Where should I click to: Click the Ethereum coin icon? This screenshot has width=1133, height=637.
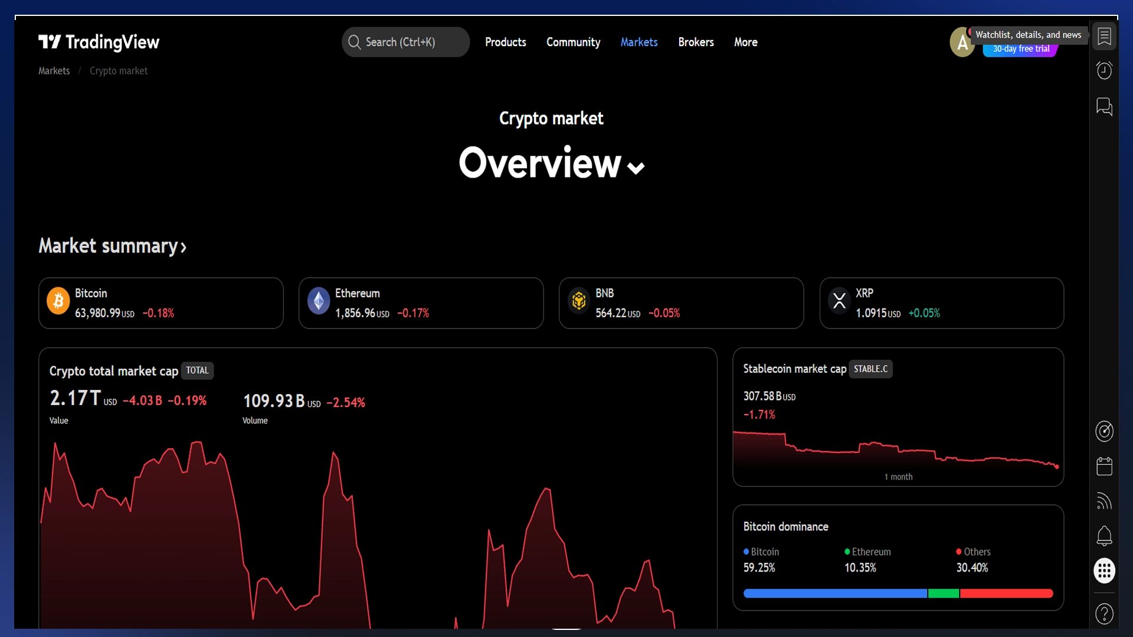coord(319,301)
